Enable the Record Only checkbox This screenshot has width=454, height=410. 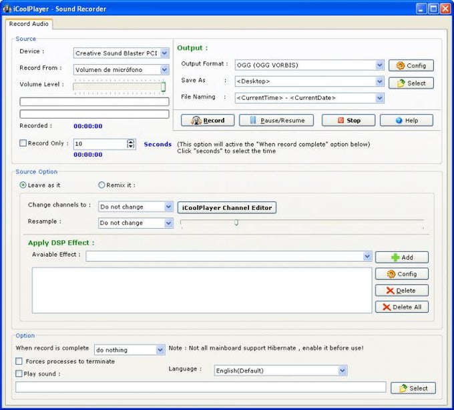tap(23, 143)
